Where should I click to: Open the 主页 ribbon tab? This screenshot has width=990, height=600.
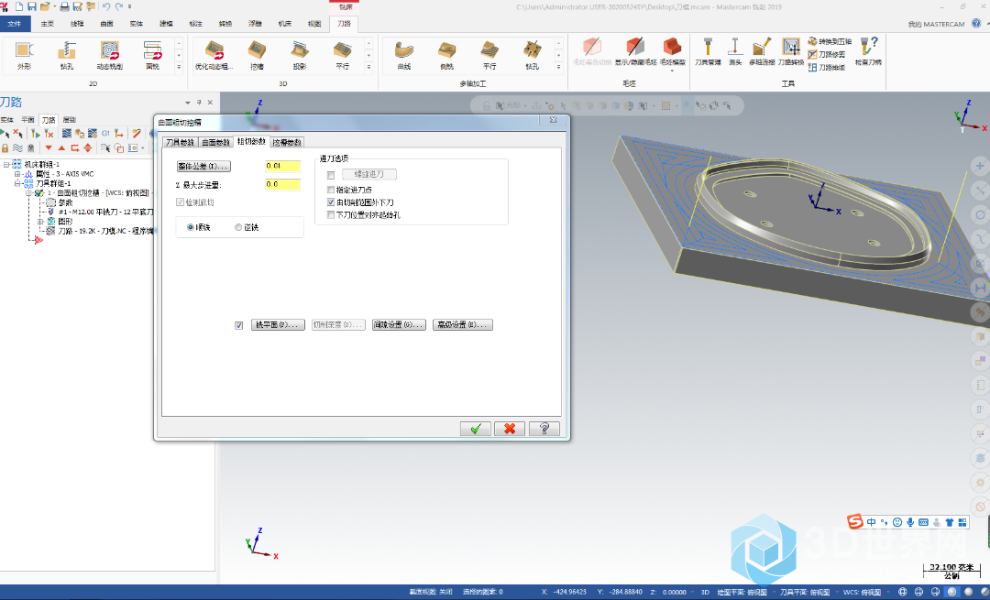(x=48, y=24)
